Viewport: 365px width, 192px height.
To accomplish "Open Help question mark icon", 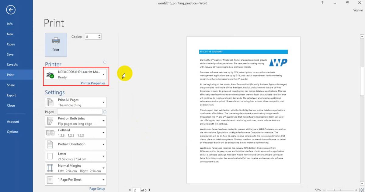I will [322, 3].
